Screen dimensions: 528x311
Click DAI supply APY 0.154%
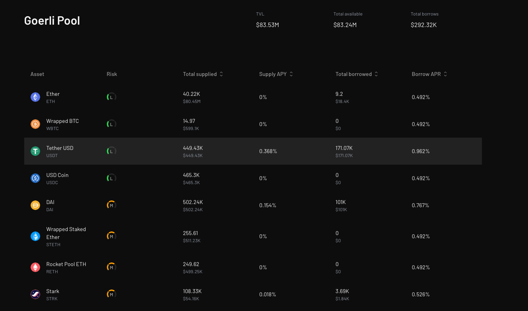268,205
